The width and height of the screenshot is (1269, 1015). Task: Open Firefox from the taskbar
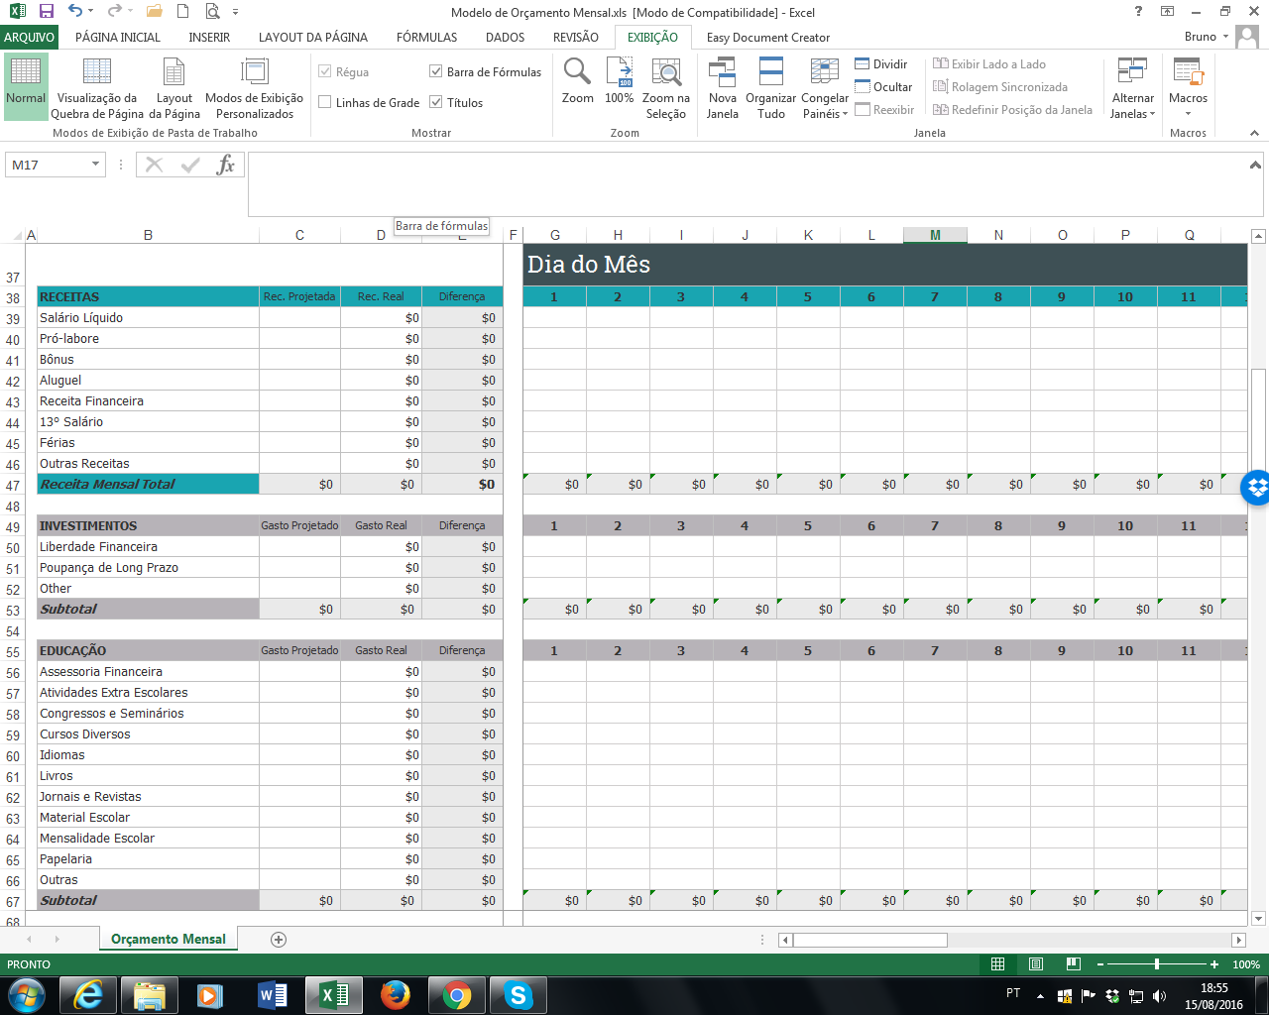396,994
